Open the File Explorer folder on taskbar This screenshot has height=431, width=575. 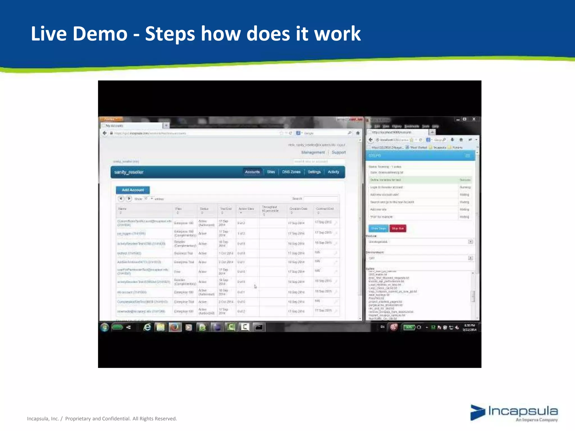(161, 327)
